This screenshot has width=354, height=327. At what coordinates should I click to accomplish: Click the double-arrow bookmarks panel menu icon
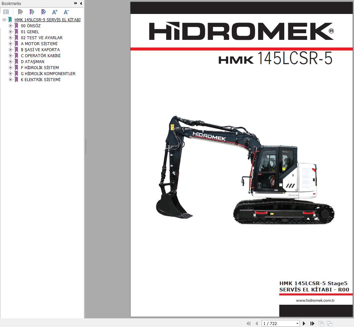pyautogui.click(x=76, y=3)
